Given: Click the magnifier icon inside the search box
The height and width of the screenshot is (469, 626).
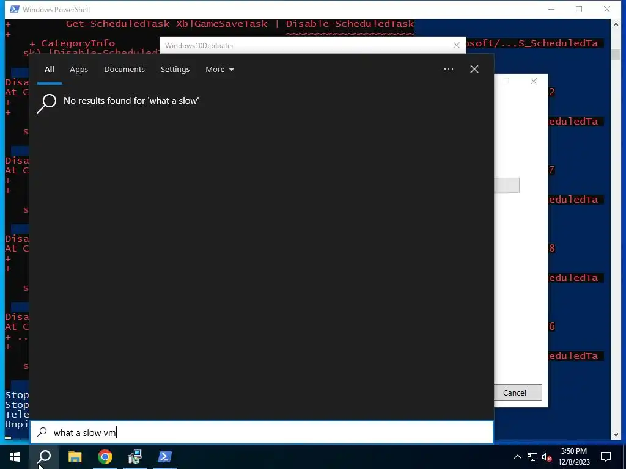Looking at the screenshot, I should [x=42, y=432].
